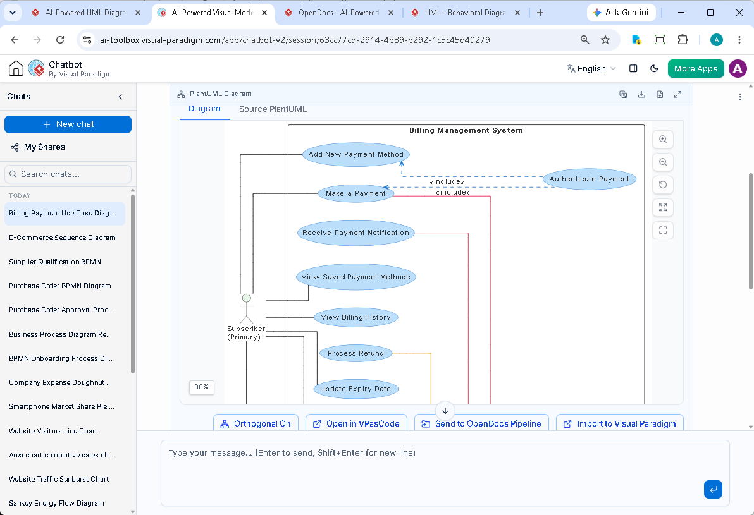Image resolution: width=754 pixels, height=515 pixels.
Task: Open the English language dropdown
Action: click(x=591, y=69)
